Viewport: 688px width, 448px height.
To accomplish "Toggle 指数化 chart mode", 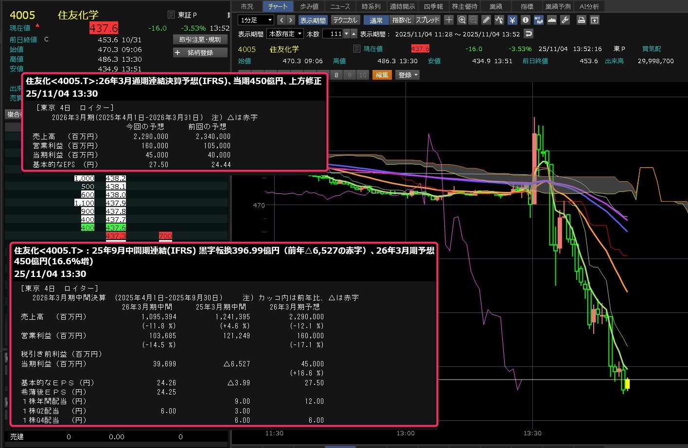I will click(x=401, y=20).
